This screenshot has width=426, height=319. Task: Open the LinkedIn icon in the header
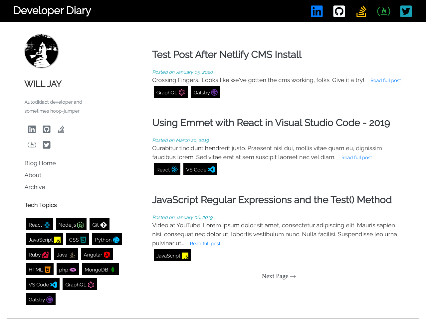317,11
